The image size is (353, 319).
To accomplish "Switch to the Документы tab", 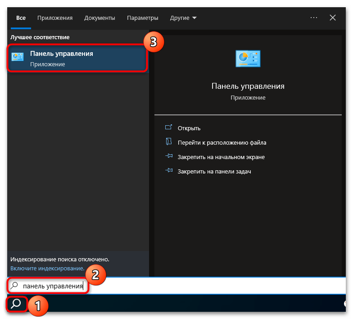I will click(x=100, y=18).
